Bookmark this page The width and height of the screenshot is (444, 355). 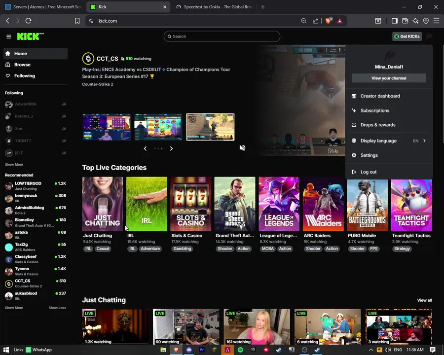click(77, 21)
